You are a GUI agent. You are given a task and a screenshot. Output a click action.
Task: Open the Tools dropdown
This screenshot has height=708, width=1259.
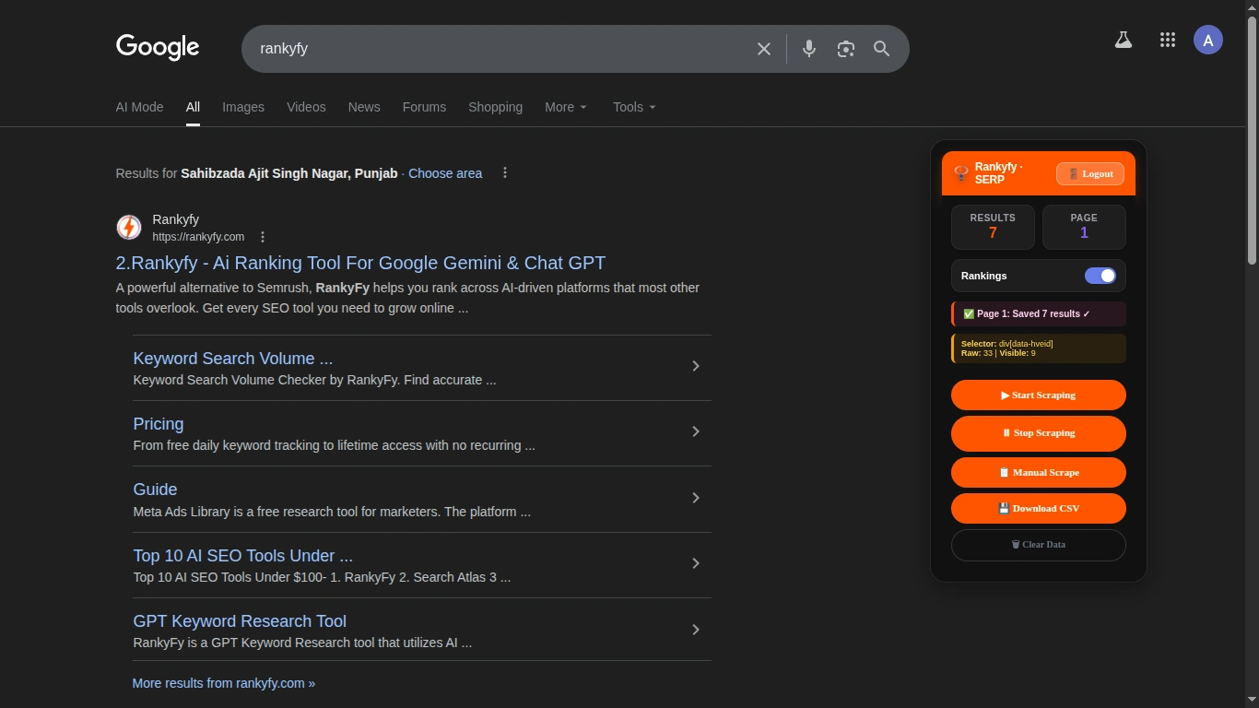pyautogui.click(x=634, y=107)
